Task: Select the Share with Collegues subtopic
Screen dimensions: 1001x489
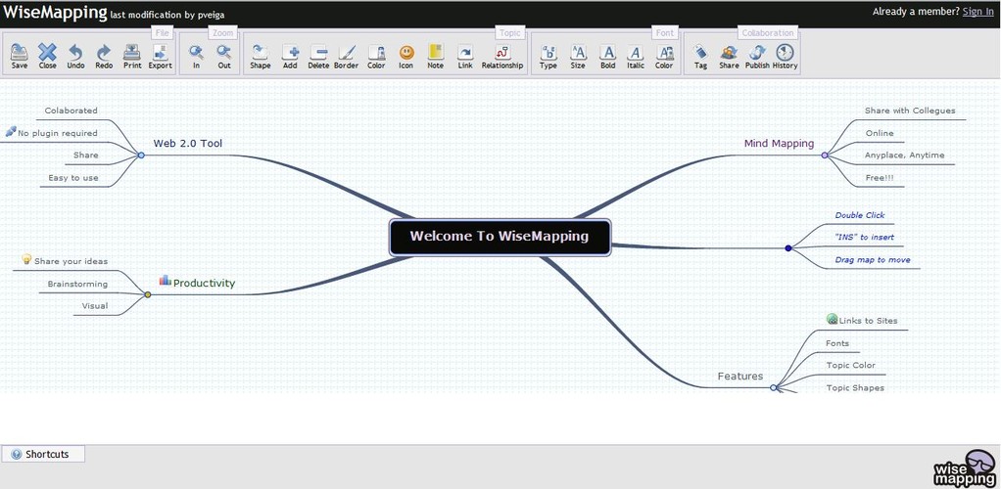Action: 910,111
